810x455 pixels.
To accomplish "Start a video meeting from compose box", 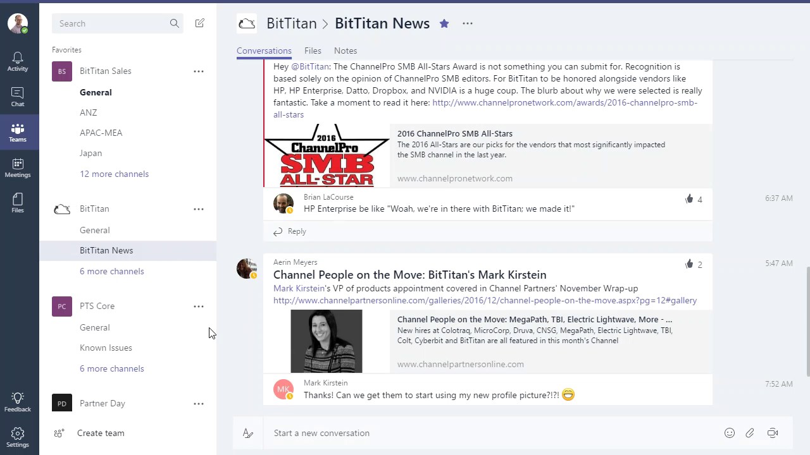I will click(773, 433).
